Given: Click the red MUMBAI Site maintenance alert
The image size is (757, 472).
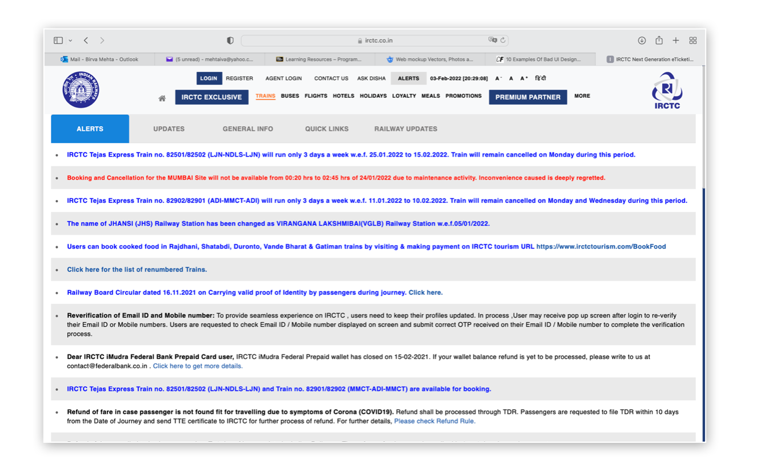Looking at the screenshot, I should click(x=336, y=178).
